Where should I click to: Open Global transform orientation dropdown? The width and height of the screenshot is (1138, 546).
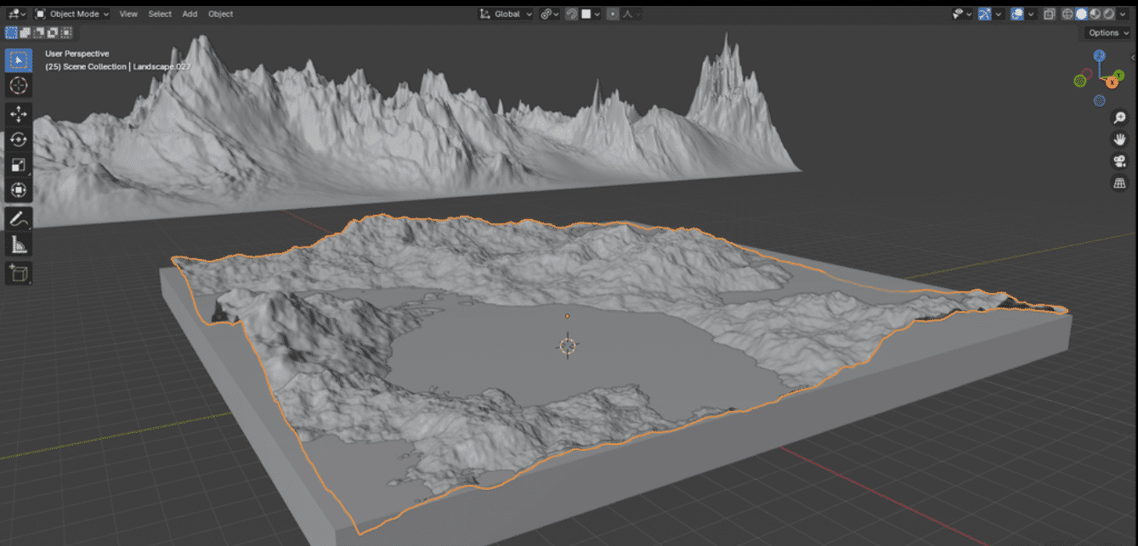[507, 14]
